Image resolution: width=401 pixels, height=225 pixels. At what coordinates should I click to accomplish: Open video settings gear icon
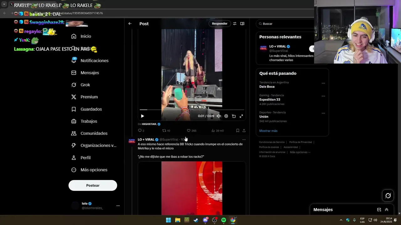pyautogui.click(x=226, y=116)
